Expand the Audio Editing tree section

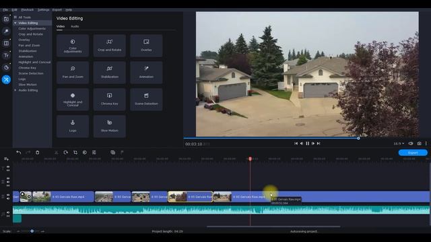pyautogui.click(x=15, y=90)
